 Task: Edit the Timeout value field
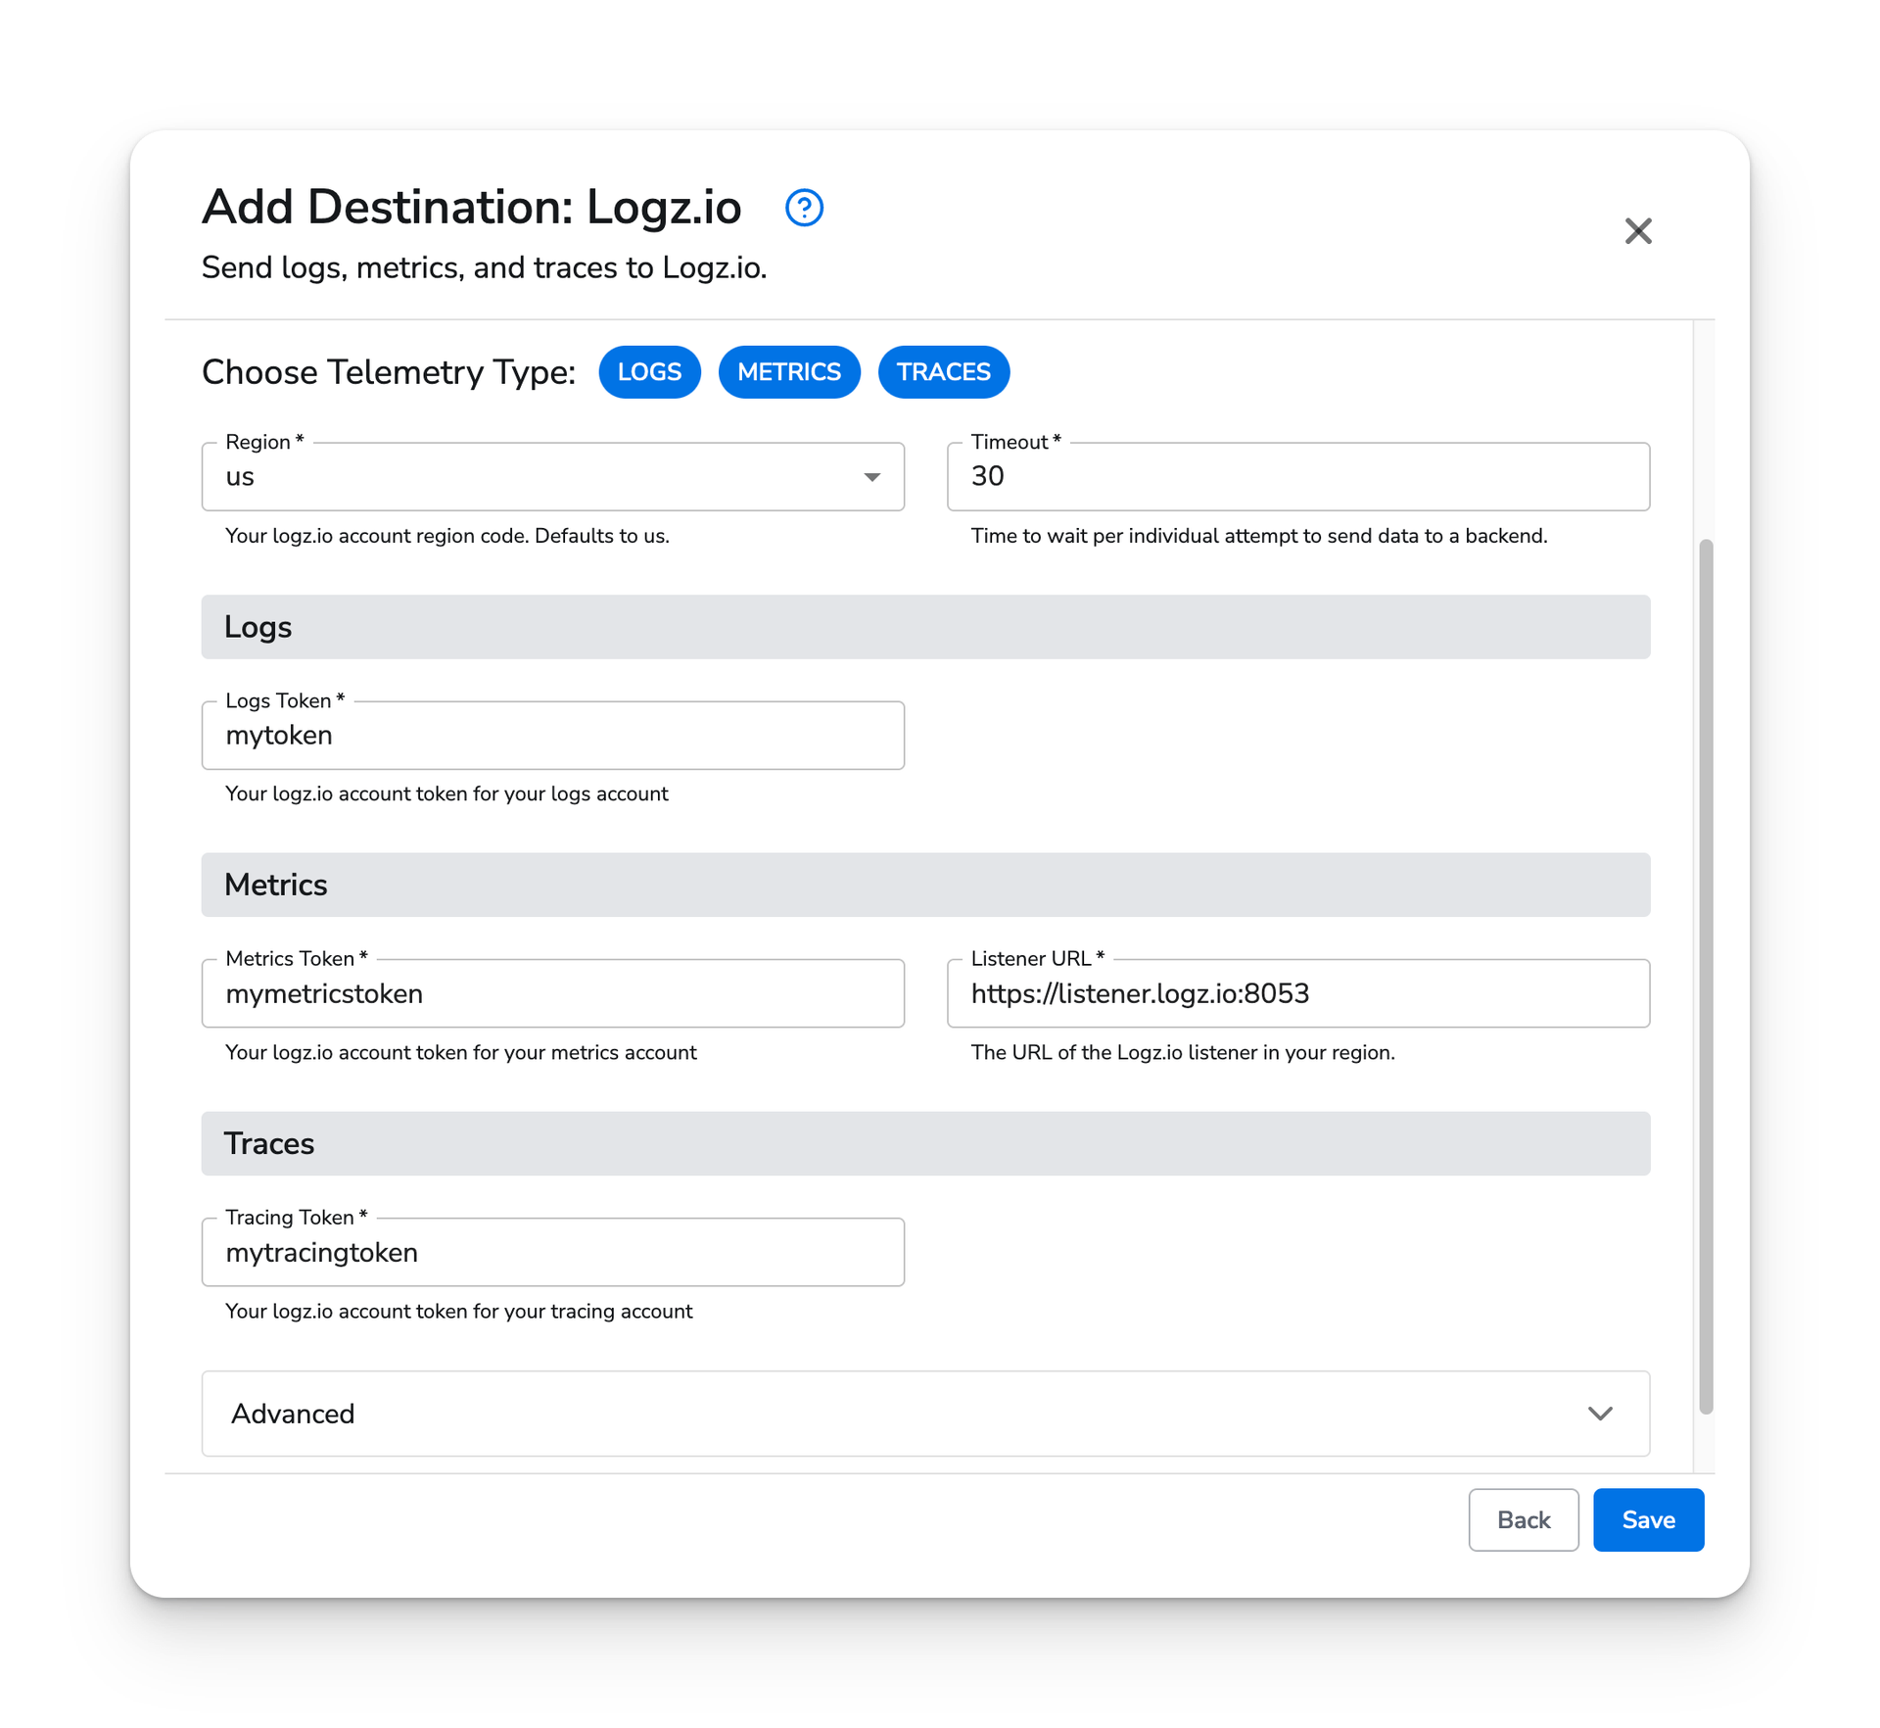(1298, 477)
